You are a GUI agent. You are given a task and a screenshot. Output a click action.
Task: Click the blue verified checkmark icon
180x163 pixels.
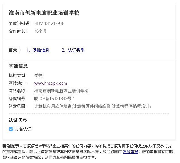[x=11, y=129]
